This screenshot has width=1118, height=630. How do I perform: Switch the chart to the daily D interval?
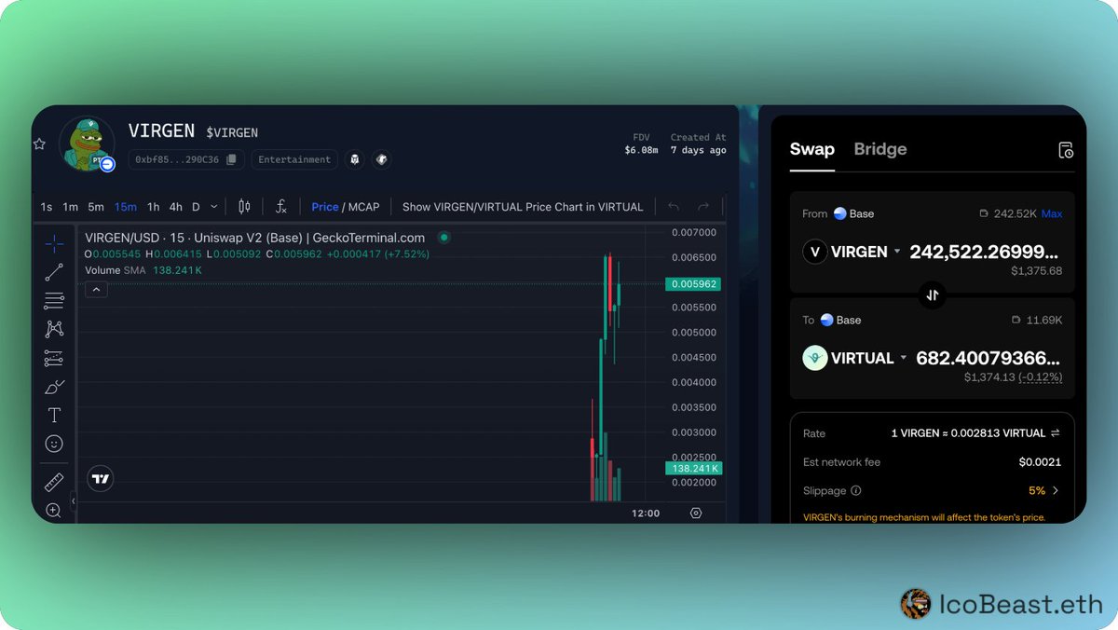(x=197, y=207)
